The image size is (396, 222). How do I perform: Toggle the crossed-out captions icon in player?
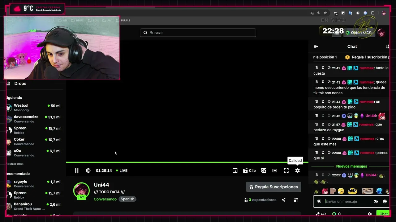[x=264, y=171]
